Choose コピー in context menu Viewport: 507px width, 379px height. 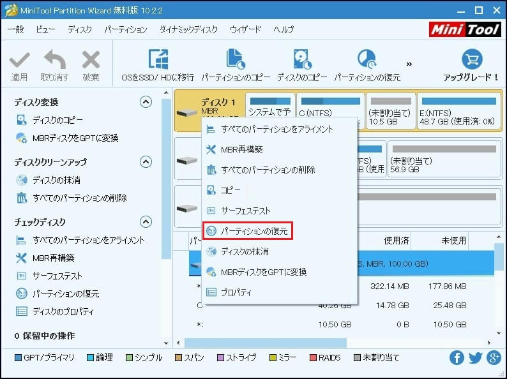pyautogui.click(x=280, y=190)
